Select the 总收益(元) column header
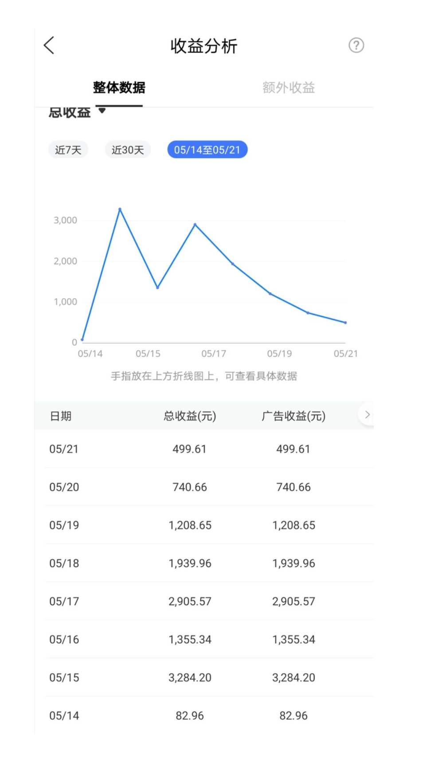Screen dimensions: 438x765 [x=190, y=416]
